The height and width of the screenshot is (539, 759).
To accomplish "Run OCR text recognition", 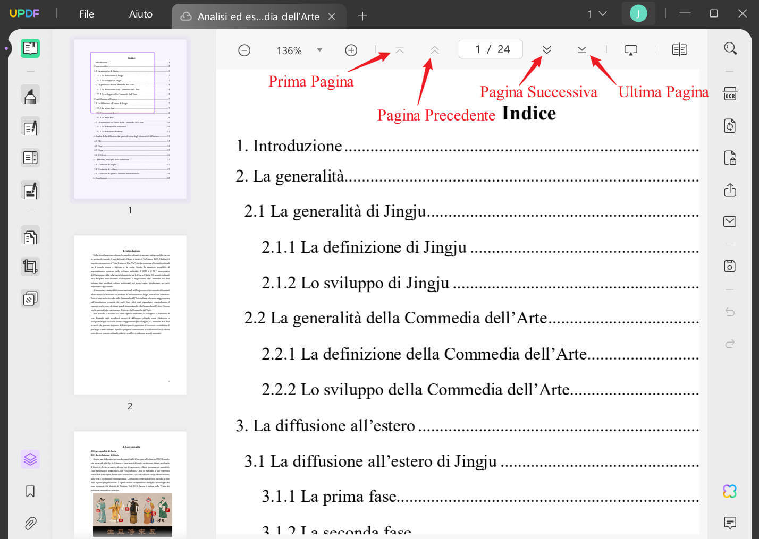I will click(x=730, y=94).
